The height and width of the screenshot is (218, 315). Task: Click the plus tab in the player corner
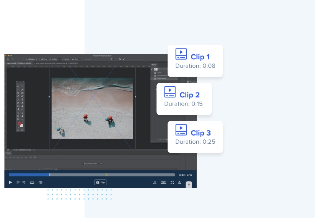(x=189, y=184)
